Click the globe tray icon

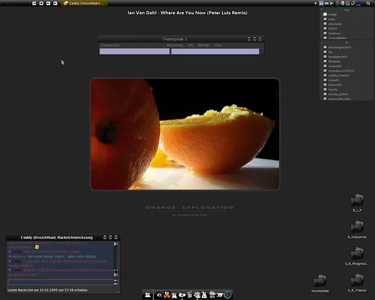[342, 3]
